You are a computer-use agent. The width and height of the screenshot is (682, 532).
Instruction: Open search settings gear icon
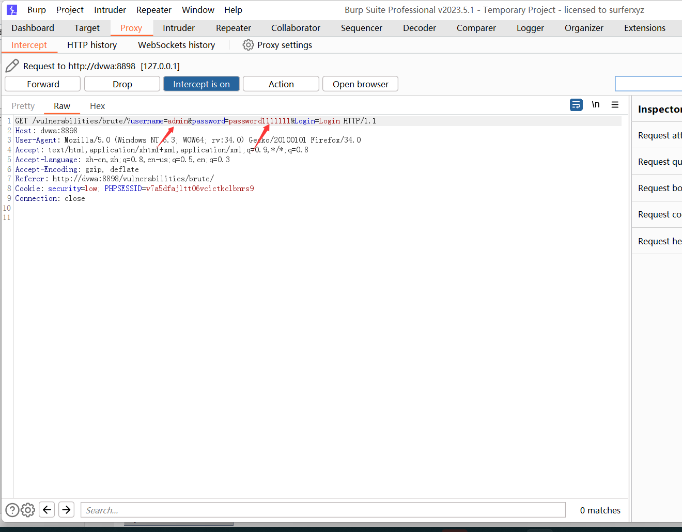pos(28,510)
